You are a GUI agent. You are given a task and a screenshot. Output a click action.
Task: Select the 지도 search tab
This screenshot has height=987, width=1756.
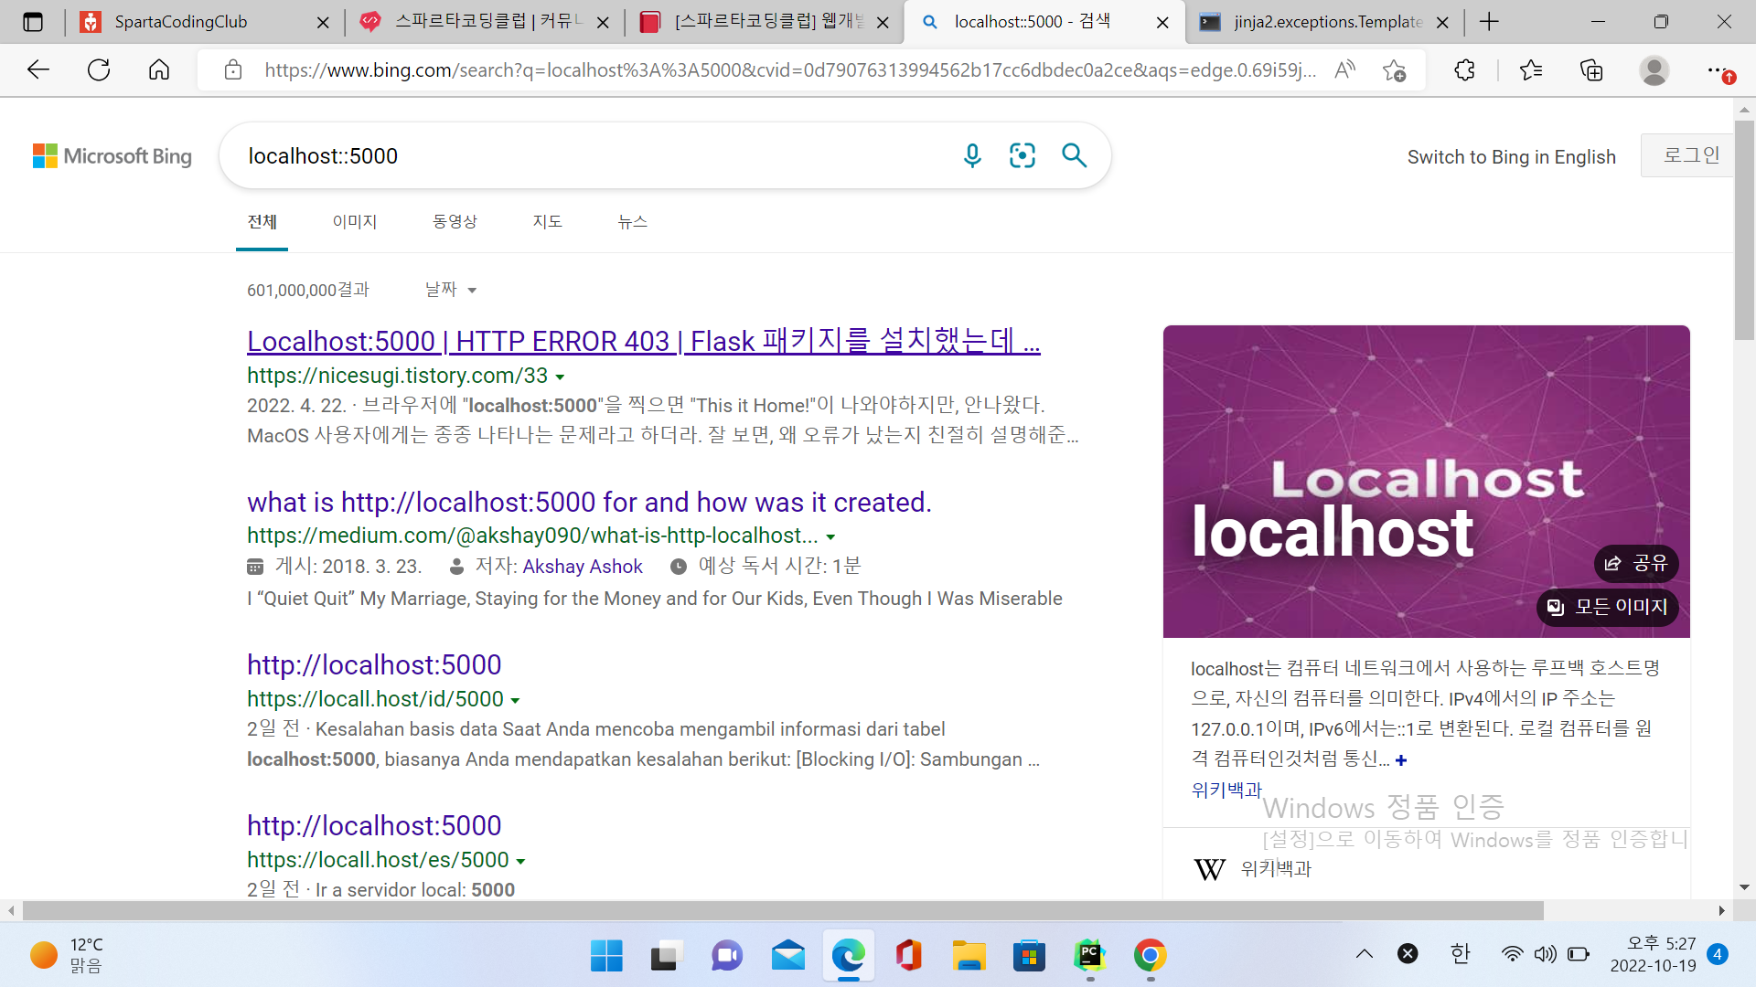[548, 222]
